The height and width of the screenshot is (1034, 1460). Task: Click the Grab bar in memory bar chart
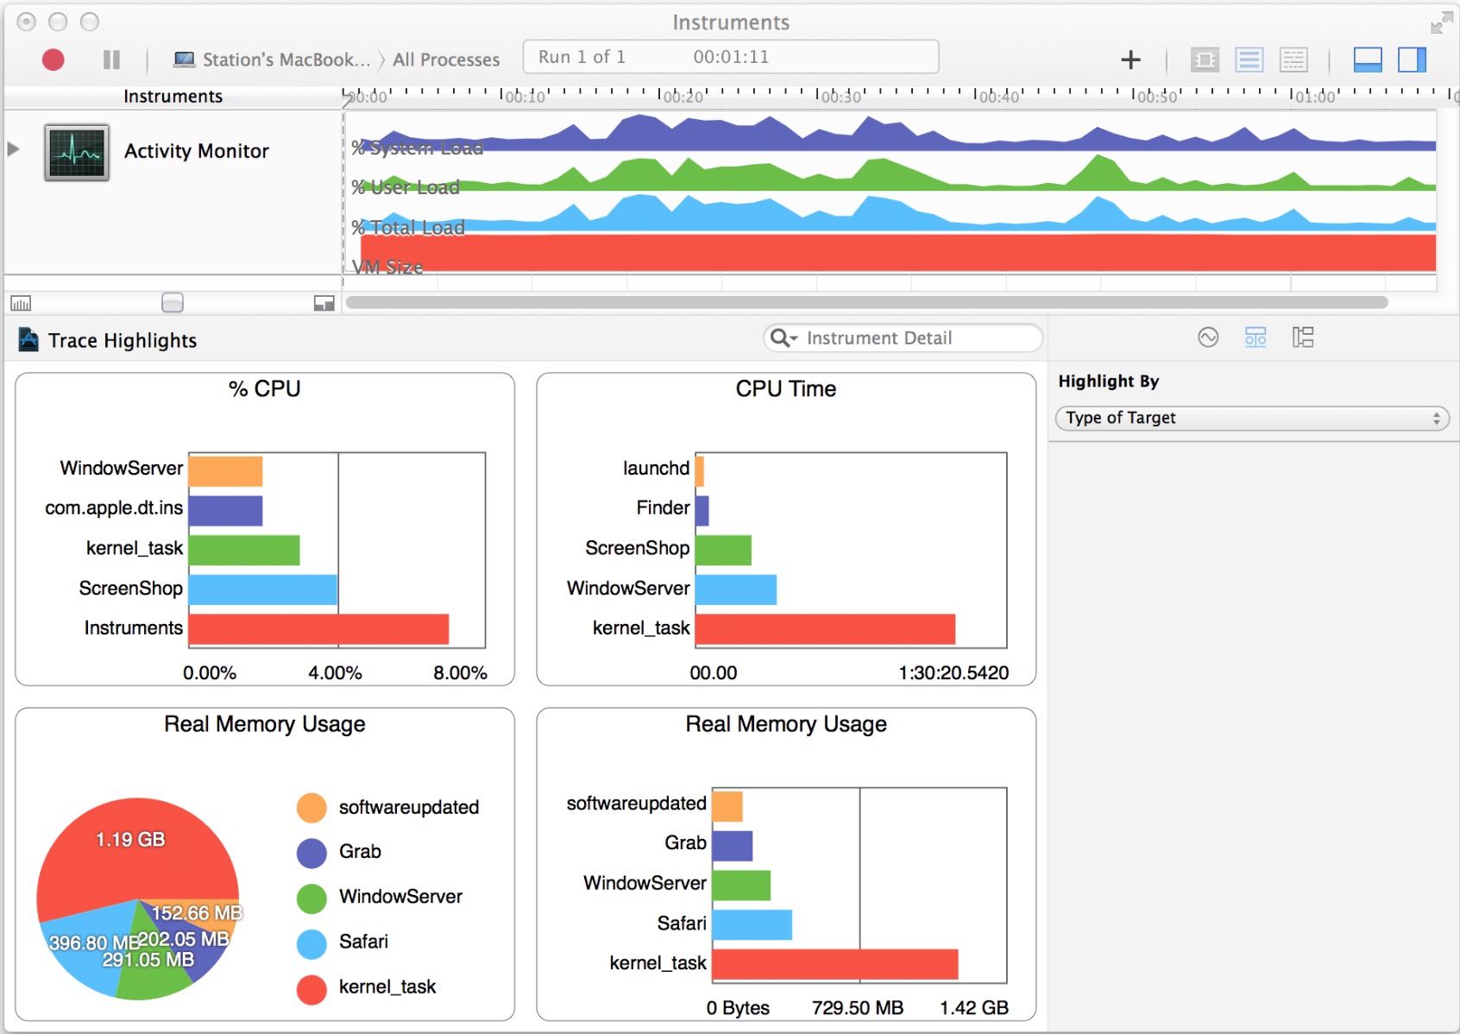733,845
